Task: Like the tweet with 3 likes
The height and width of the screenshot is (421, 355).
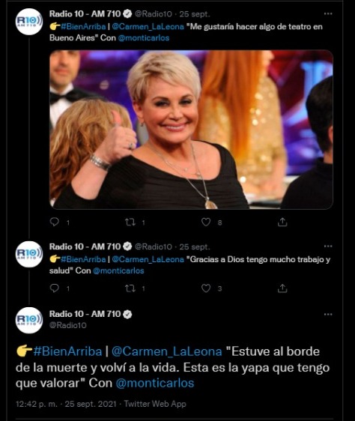Action: [206, 288]
